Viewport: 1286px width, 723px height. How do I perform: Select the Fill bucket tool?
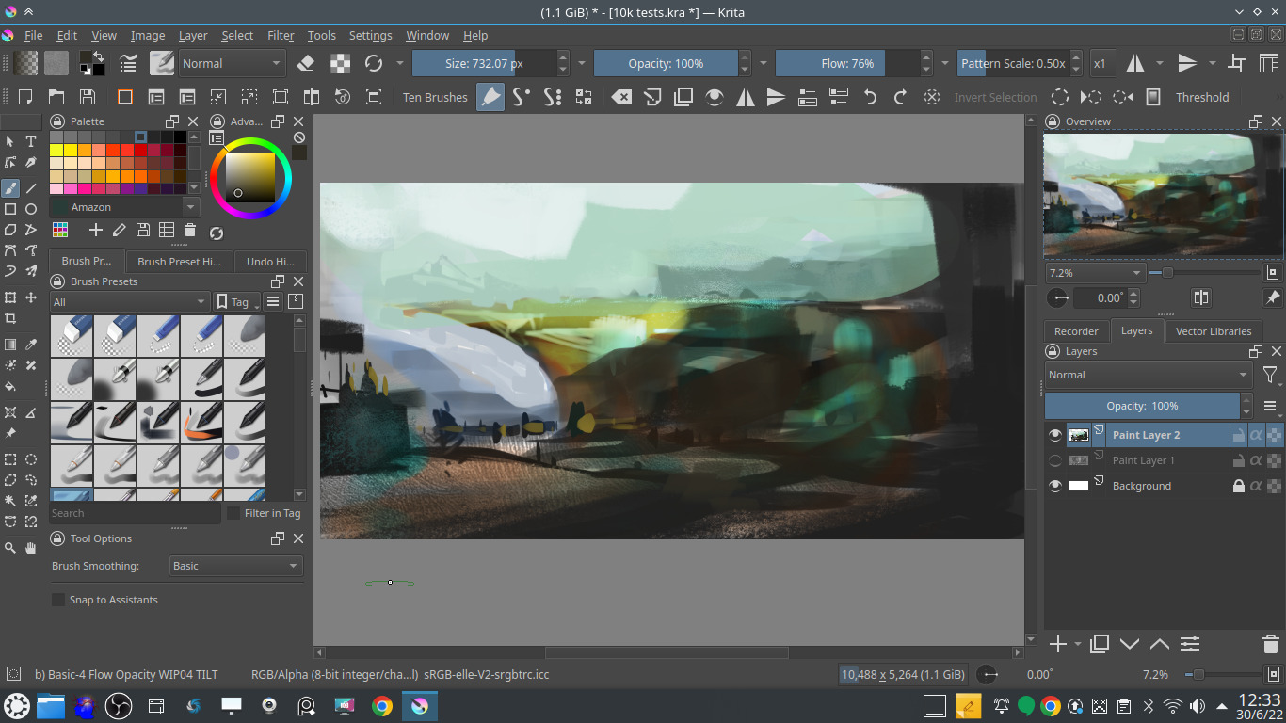(x=10, y=386)
